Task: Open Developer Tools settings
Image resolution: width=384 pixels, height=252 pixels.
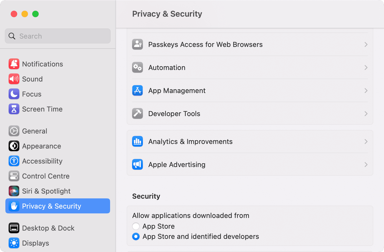Action: (250, 114)
